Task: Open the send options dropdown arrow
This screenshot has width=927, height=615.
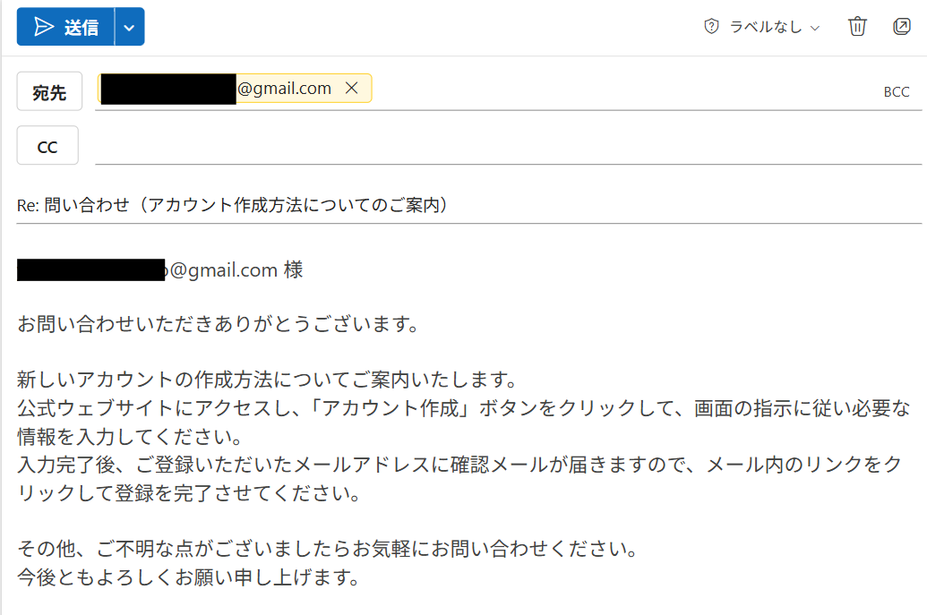Action: click(130, 27)
